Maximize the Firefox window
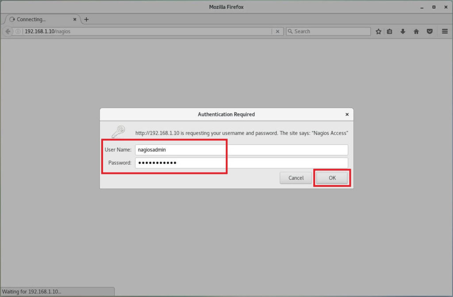Image resolution: width=453 pixels, height=297 pixels. 434,7
